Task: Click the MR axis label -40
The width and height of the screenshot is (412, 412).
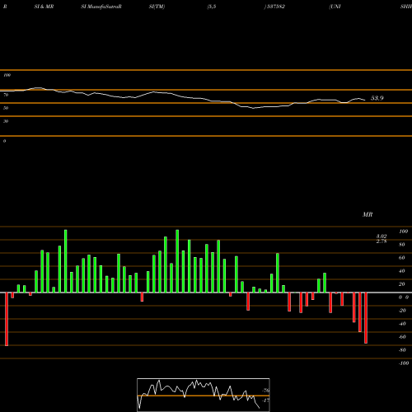Action: tap(402, 324)
